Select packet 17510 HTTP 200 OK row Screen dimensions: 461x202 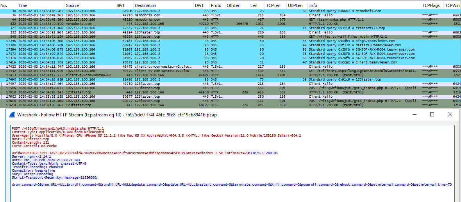coord(230,92)
